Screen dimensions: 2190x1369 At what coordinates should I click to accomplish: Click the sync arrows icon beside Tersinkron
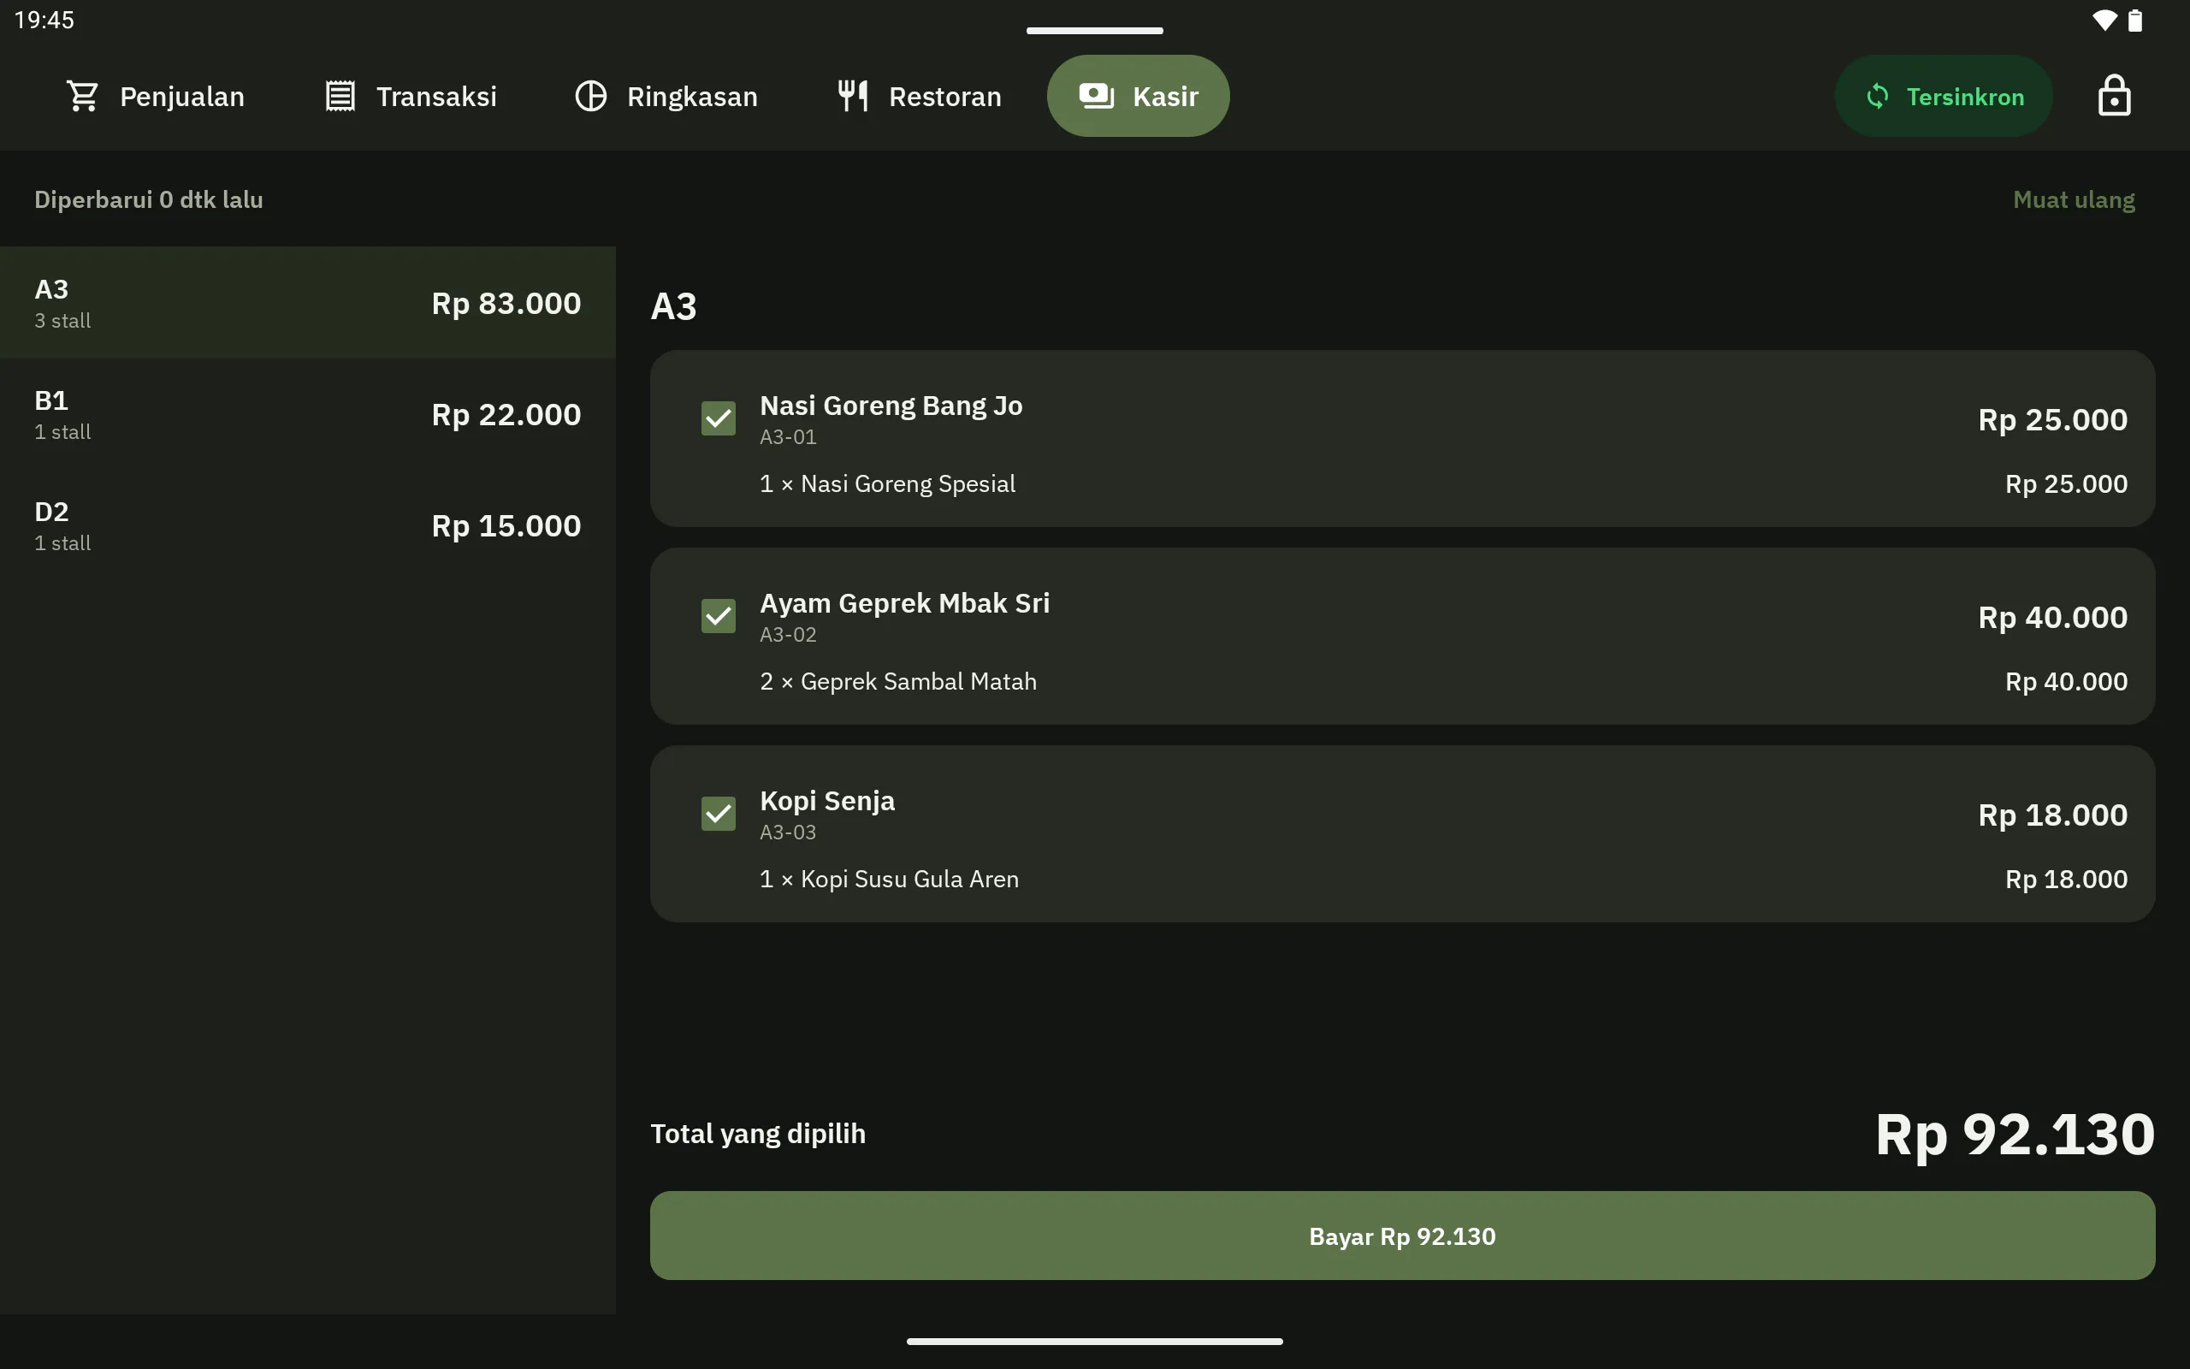click(x=1877, y=96)
